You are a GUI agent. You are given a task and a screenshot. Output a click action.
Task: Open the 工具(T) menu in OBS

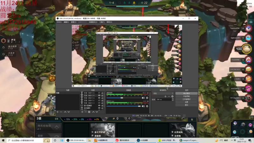[102, 22]
